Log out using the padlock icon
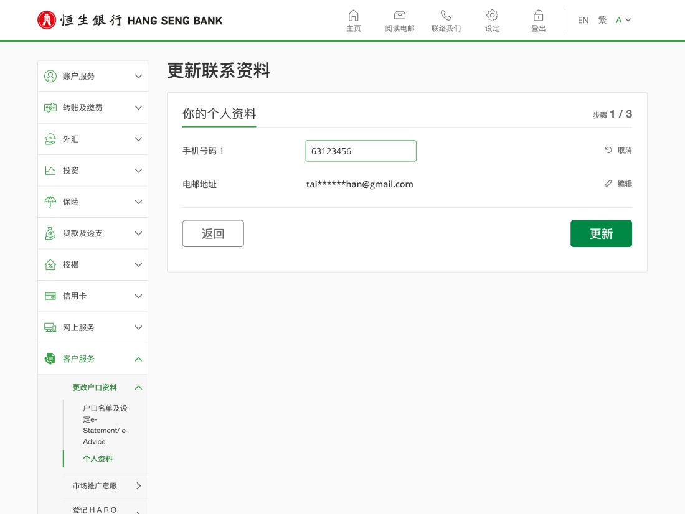The height and width of the screenshot is (514, 685). coord(538,16)
